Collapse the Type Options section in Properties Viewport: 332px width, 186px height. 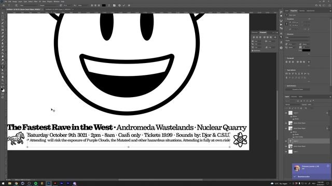click(286, 70)
